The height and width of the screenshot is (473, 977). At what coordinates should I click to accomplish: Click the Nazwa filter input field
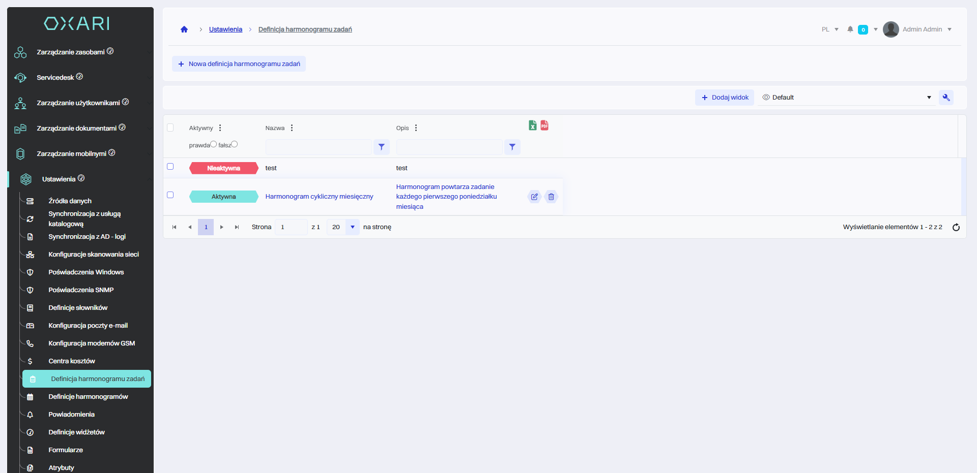pos(319,147)
